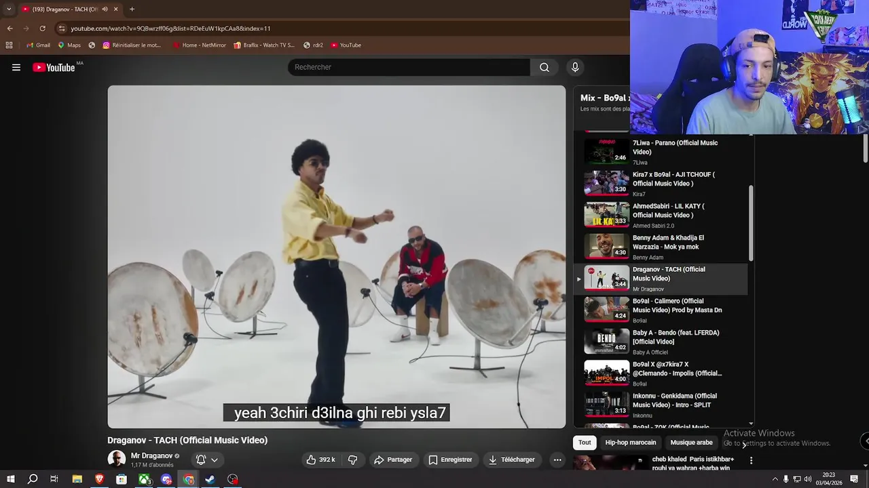Open Réinitialiser le mot... Instagram bookmark
869x488 pixels.
132,45
